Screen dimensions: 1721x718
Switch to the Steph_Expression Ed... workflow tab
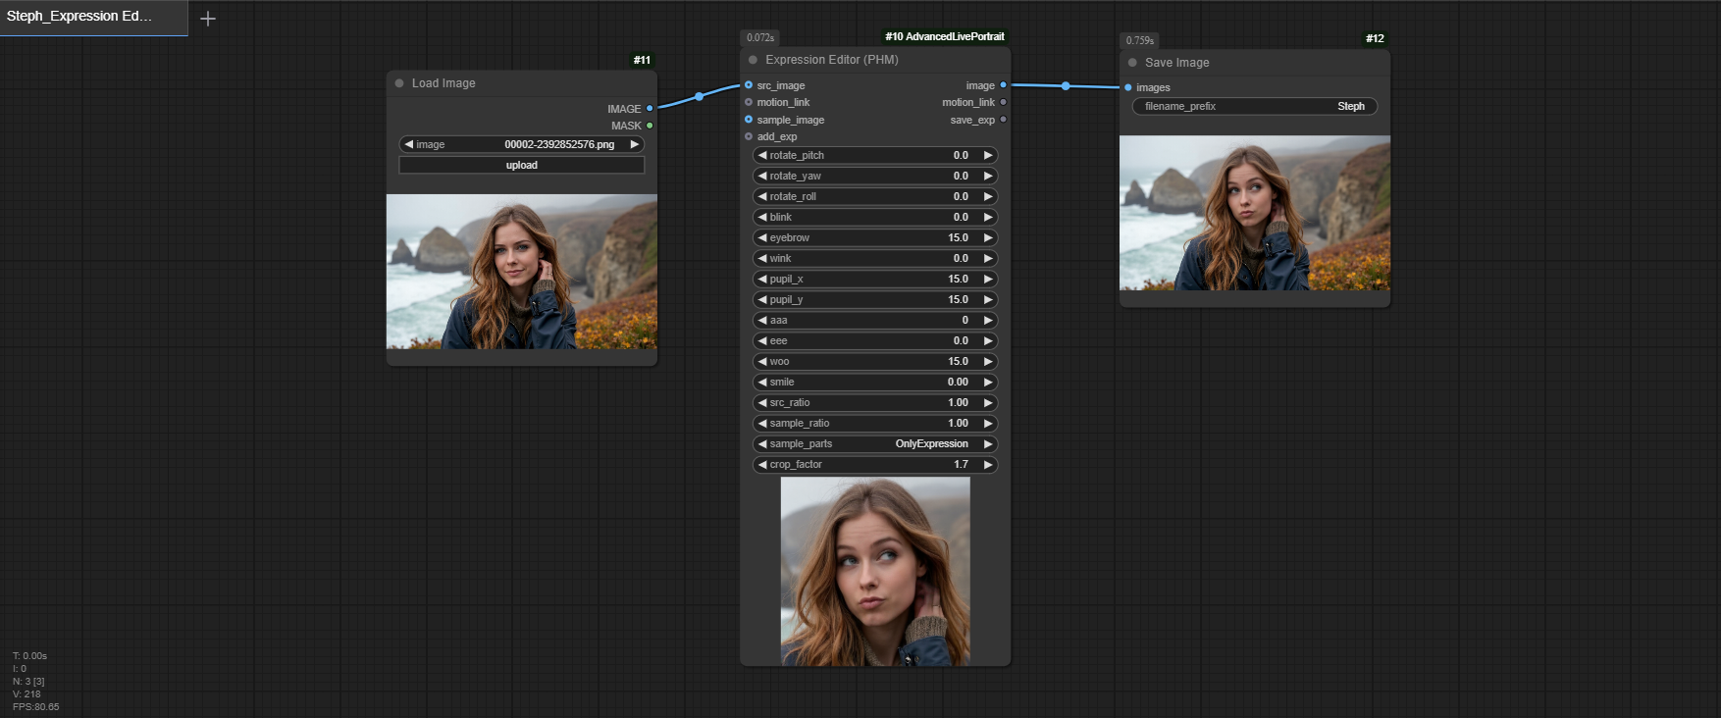tap(80, 17)
